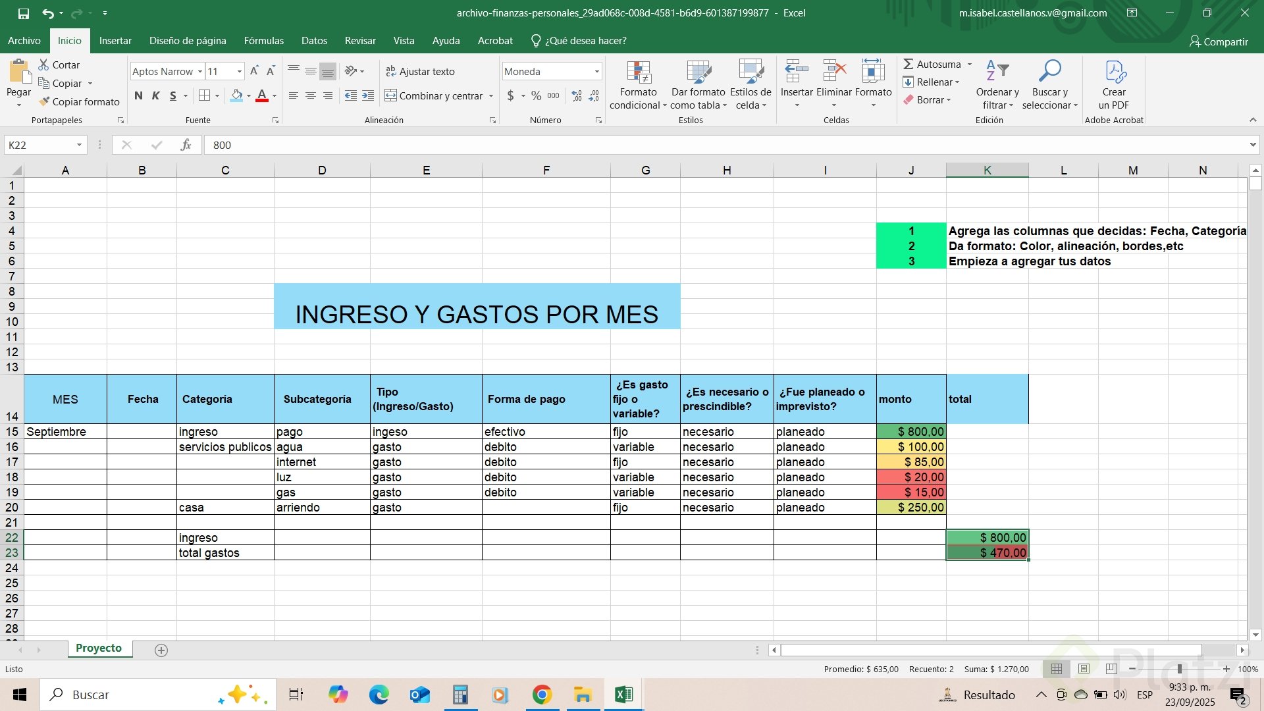Toggle bold N formatting
This screenshot has height=711, width=1264.
point(138,96)
